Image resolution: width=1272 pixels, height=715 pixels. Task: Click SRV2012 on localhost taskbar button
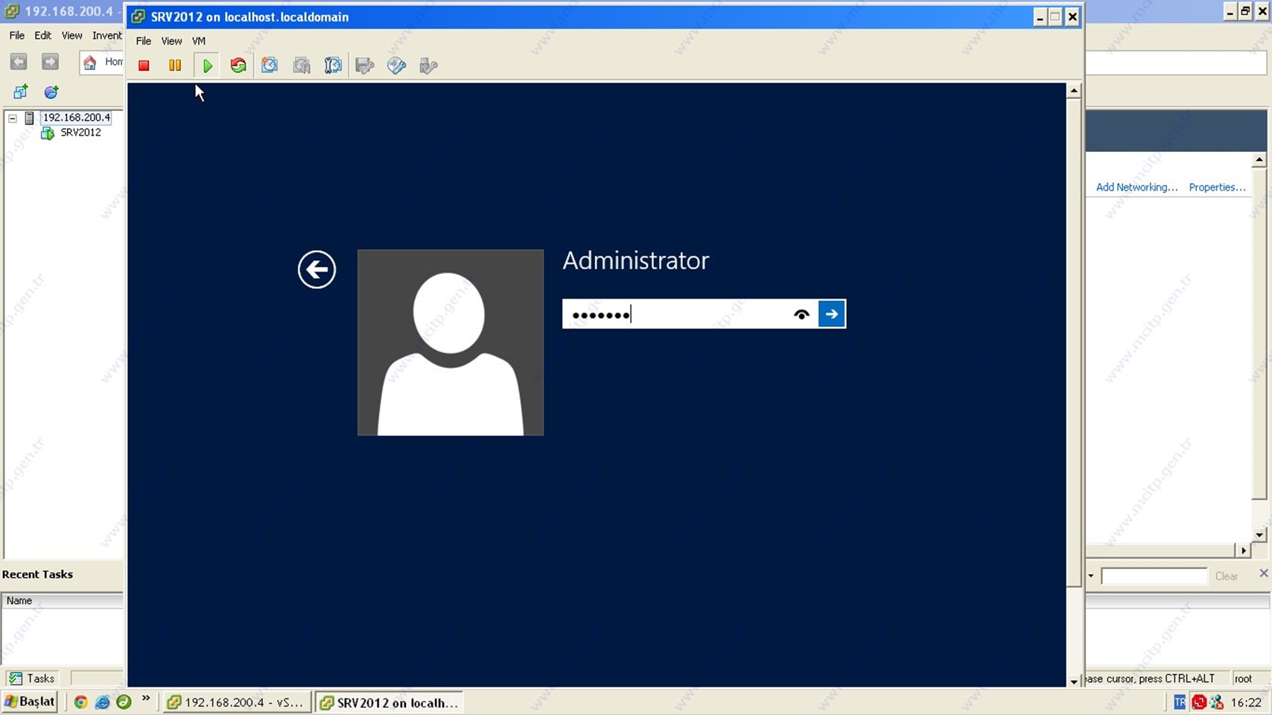click(389, 702)
